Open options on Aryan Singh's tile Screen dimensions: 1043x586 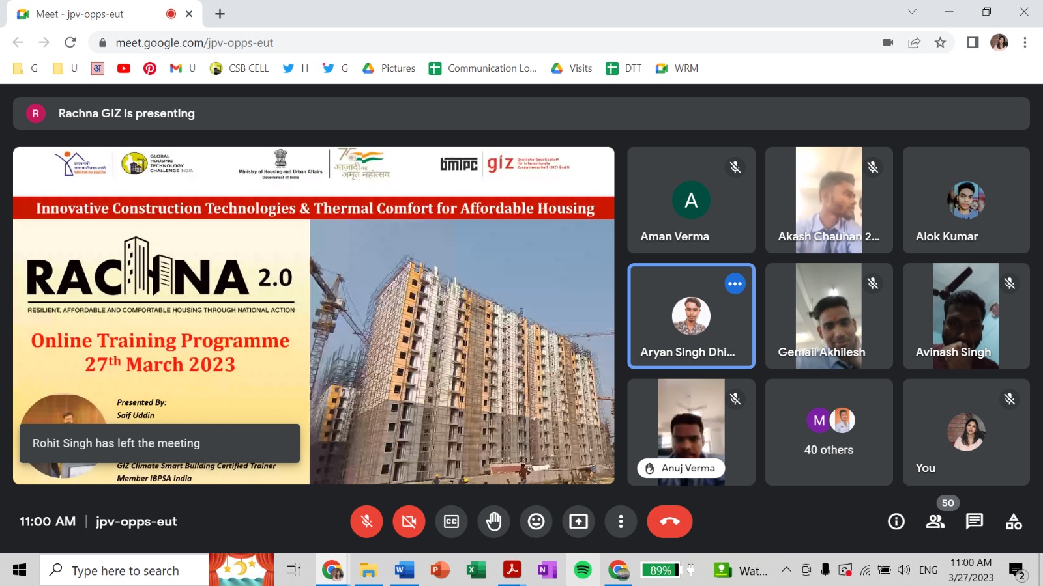point(735,284)
